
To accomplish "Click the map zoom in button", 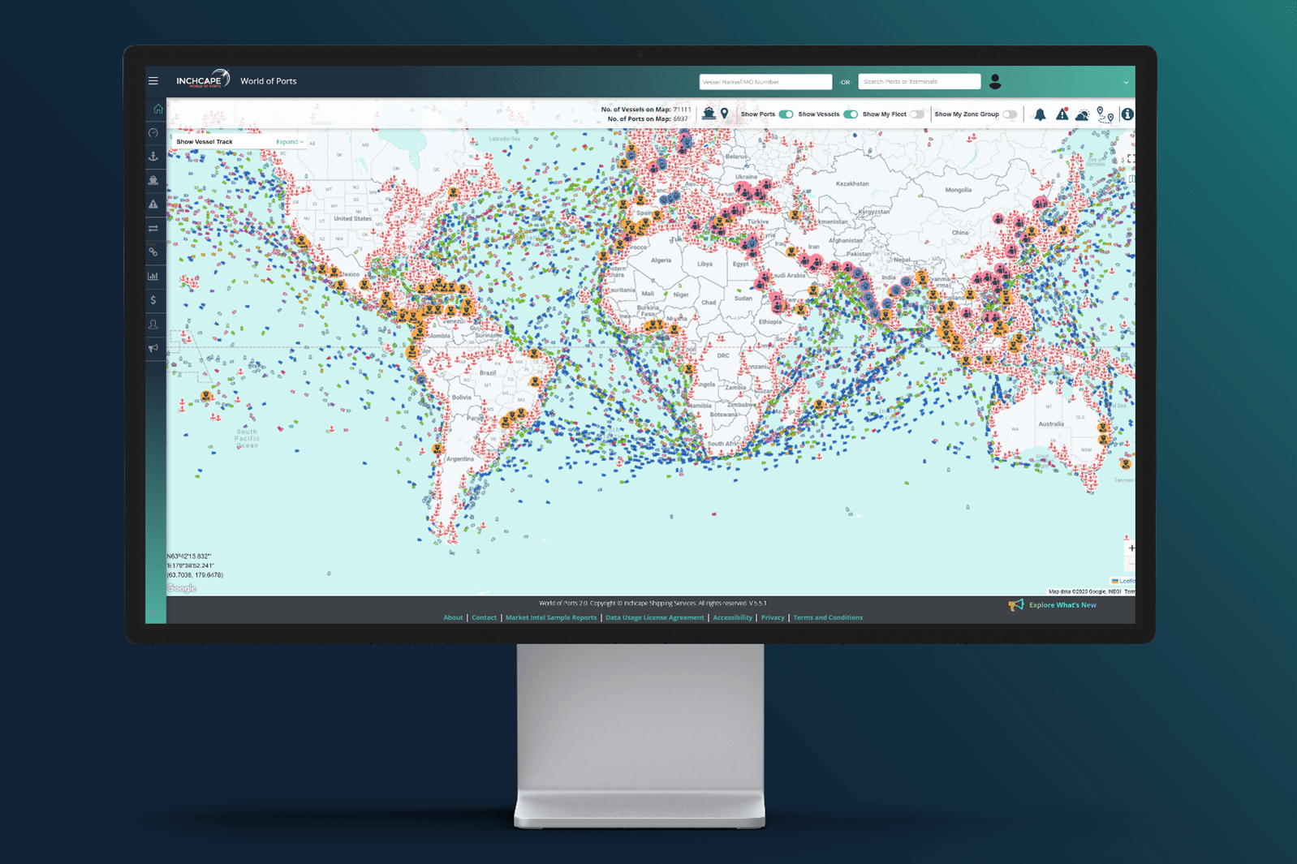I will (x=1131, y=548).
